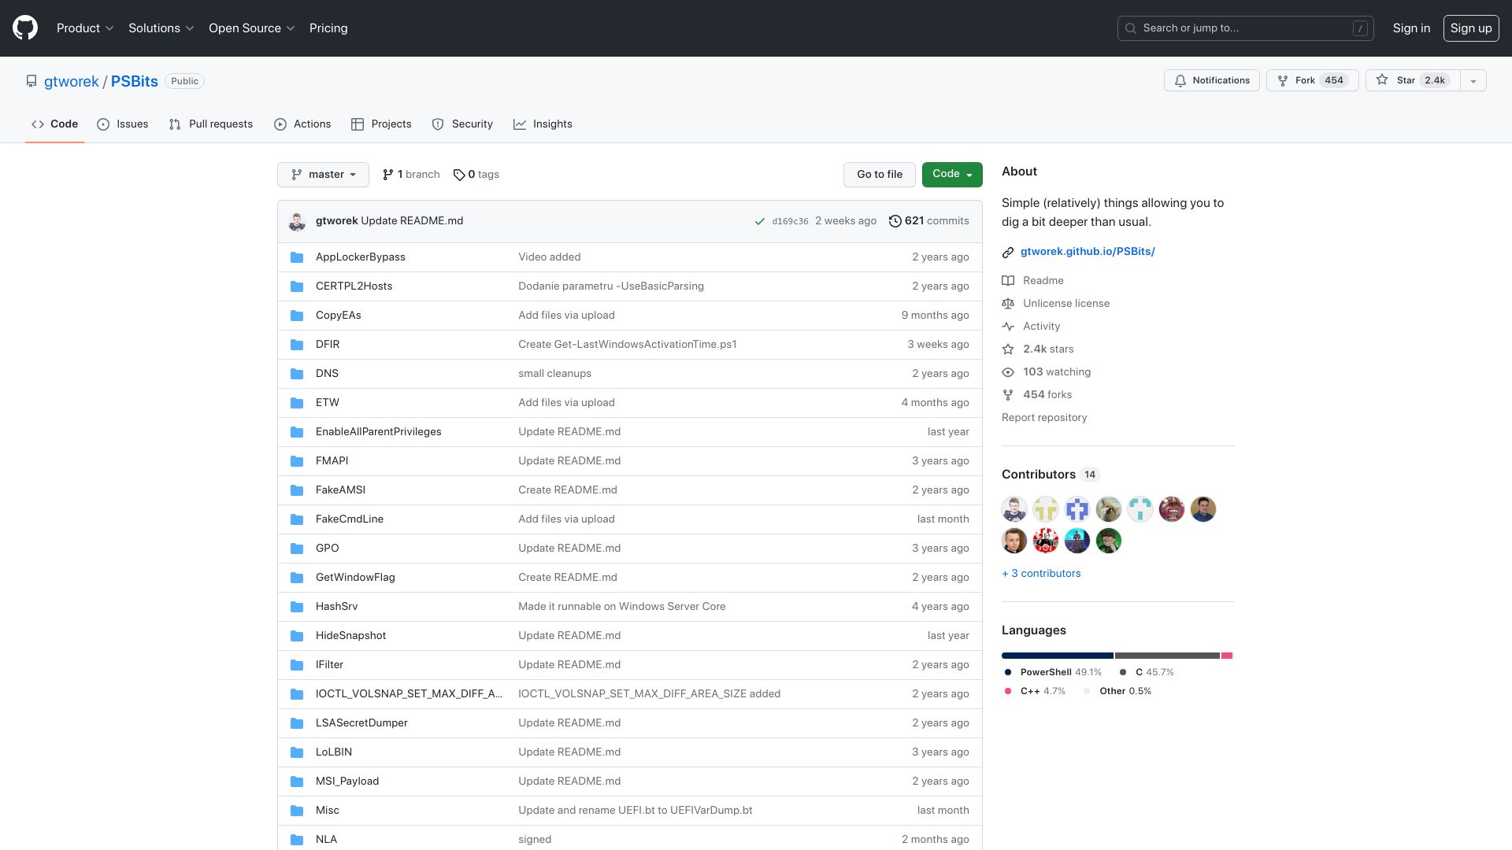The image size is (1512, 850).
Task: Click the DFIR folder icon
Action: [x=297, y=345]
